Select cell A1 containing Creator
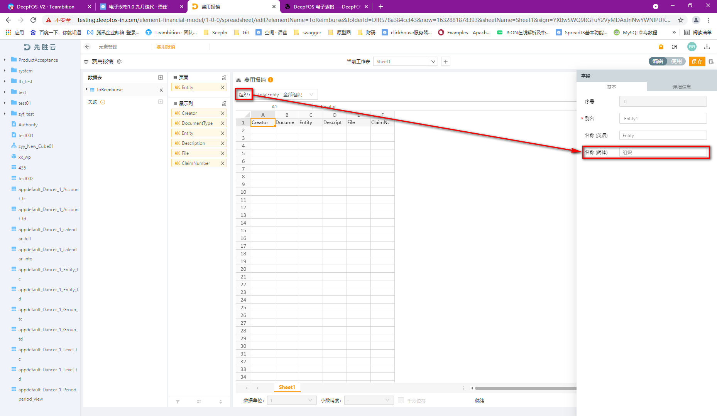This screenshot has height=416, width=717. pyautogui.click(x=263, y=122)
